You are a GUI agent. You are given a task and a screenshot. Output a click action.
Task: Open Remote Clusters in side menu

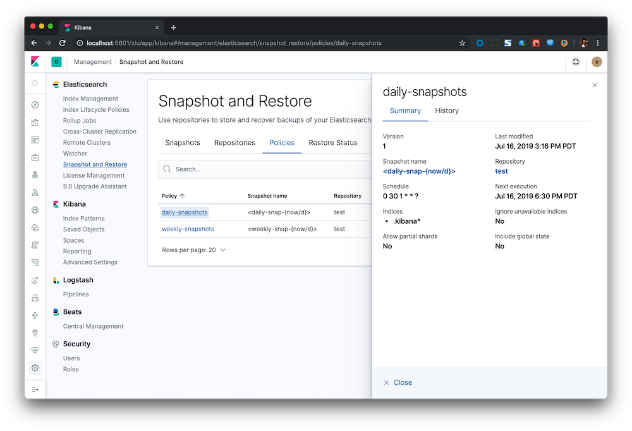[x=87, y=142]
